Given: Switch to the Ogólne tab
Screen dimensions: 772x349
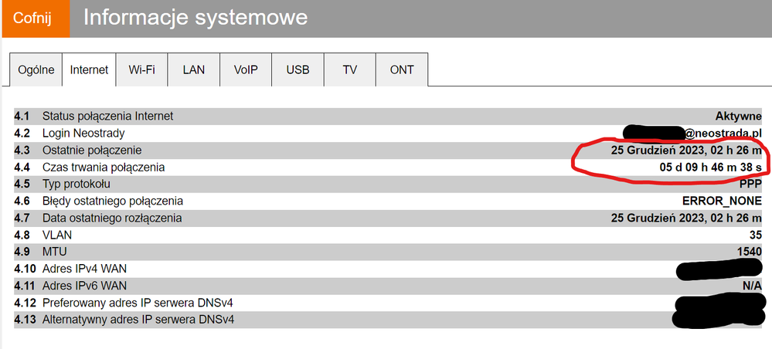Looking at the screenshot, I should pos(36,69).
